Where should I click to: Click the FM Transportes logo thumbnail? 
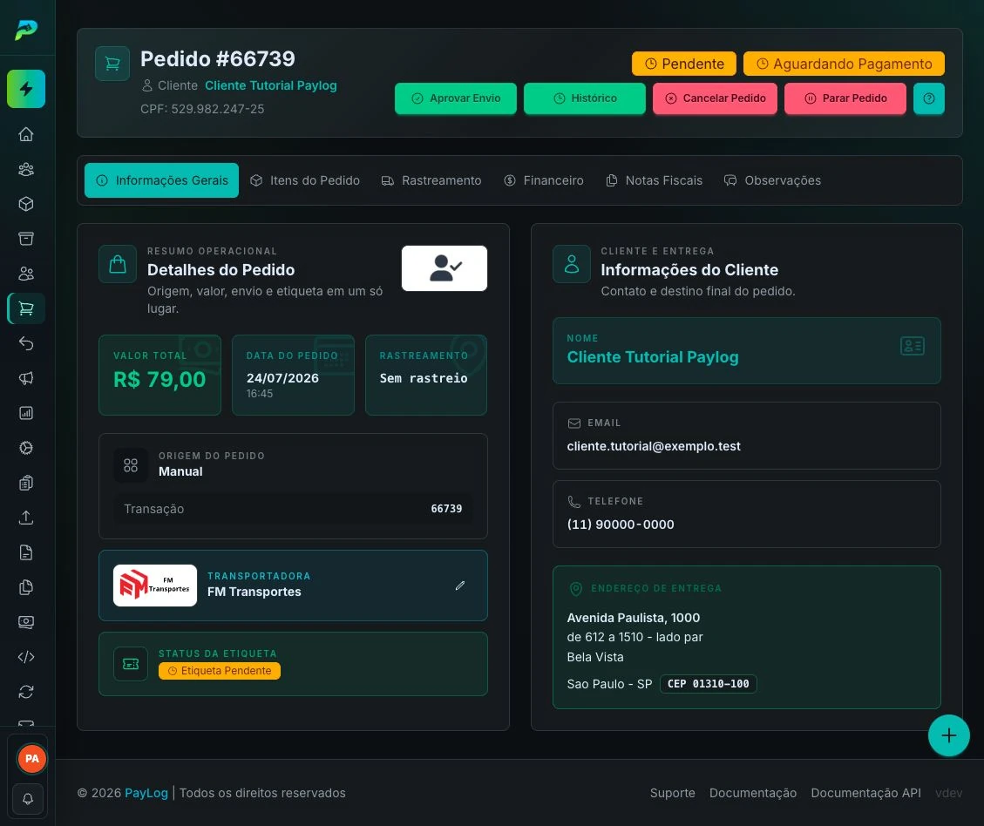(155, 586)
